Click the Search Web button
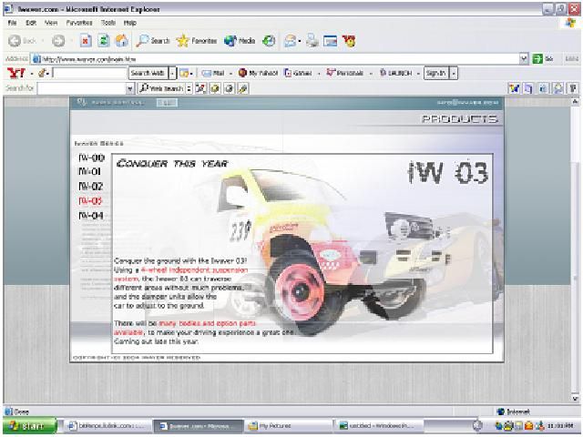 pyautogui.click(x=148, y=73)
